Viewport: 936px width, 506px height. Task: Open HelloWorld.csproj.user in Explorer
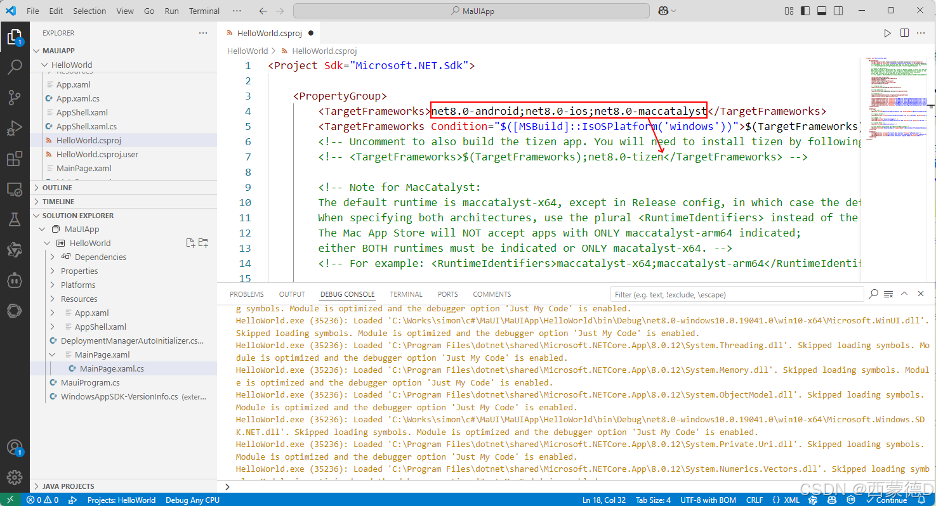coord(97,154)
